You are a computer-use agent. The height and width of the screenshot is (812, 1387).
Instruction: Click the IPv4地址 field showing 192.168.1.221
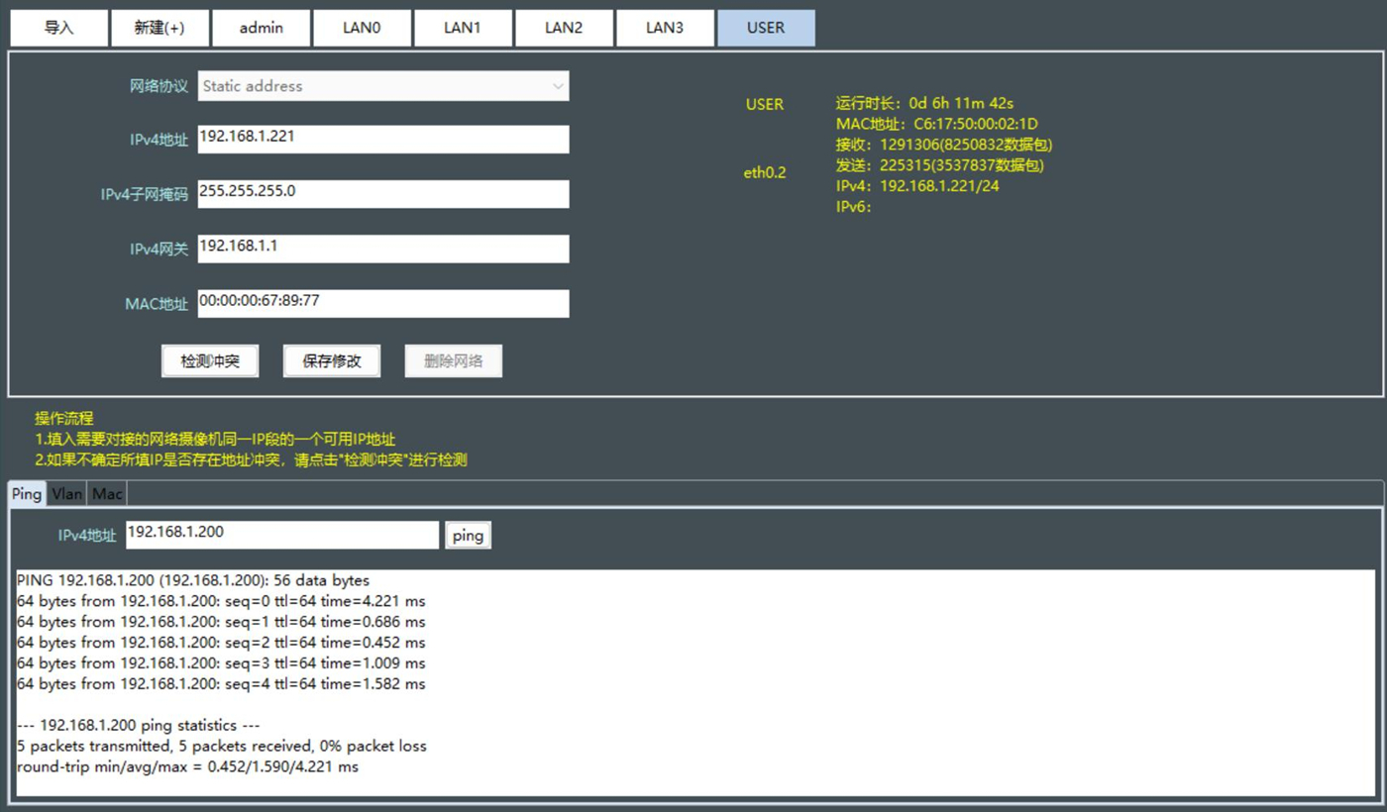[x=383, y=139]
